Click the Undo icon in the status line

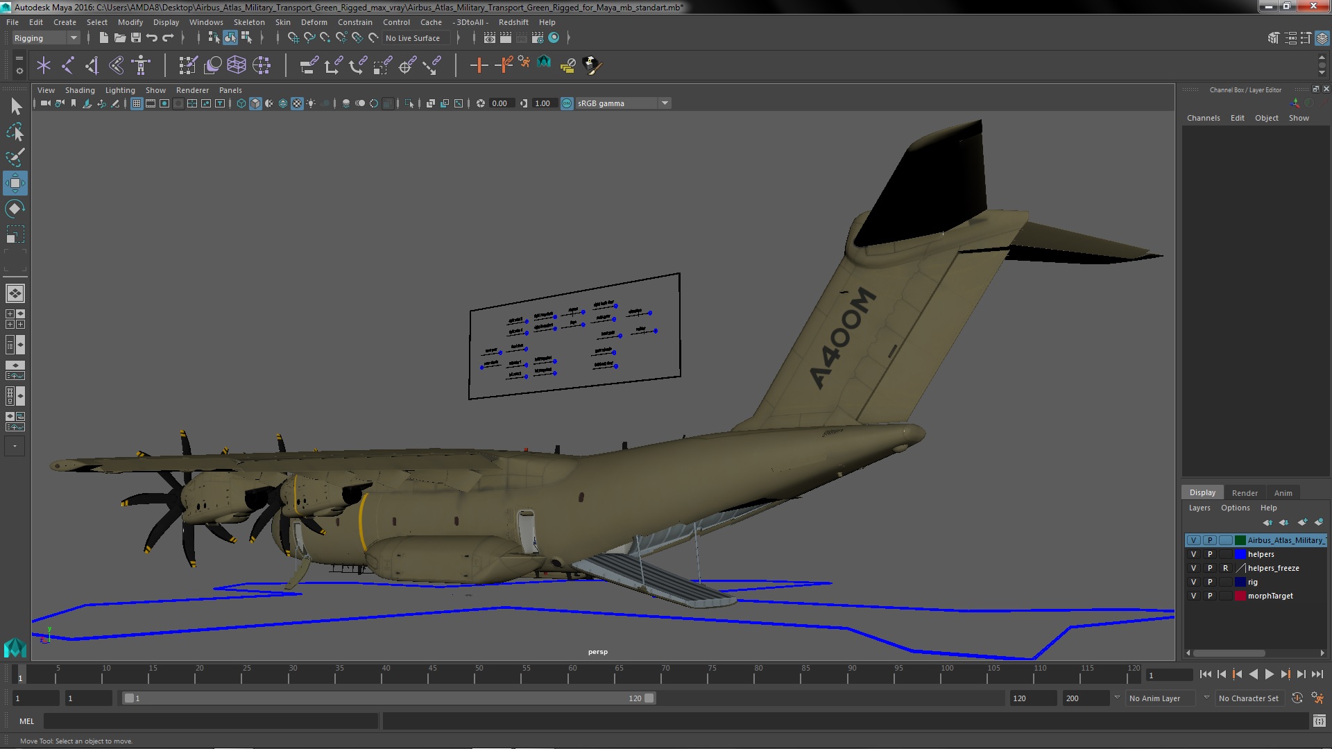click(x=152, y=37)
